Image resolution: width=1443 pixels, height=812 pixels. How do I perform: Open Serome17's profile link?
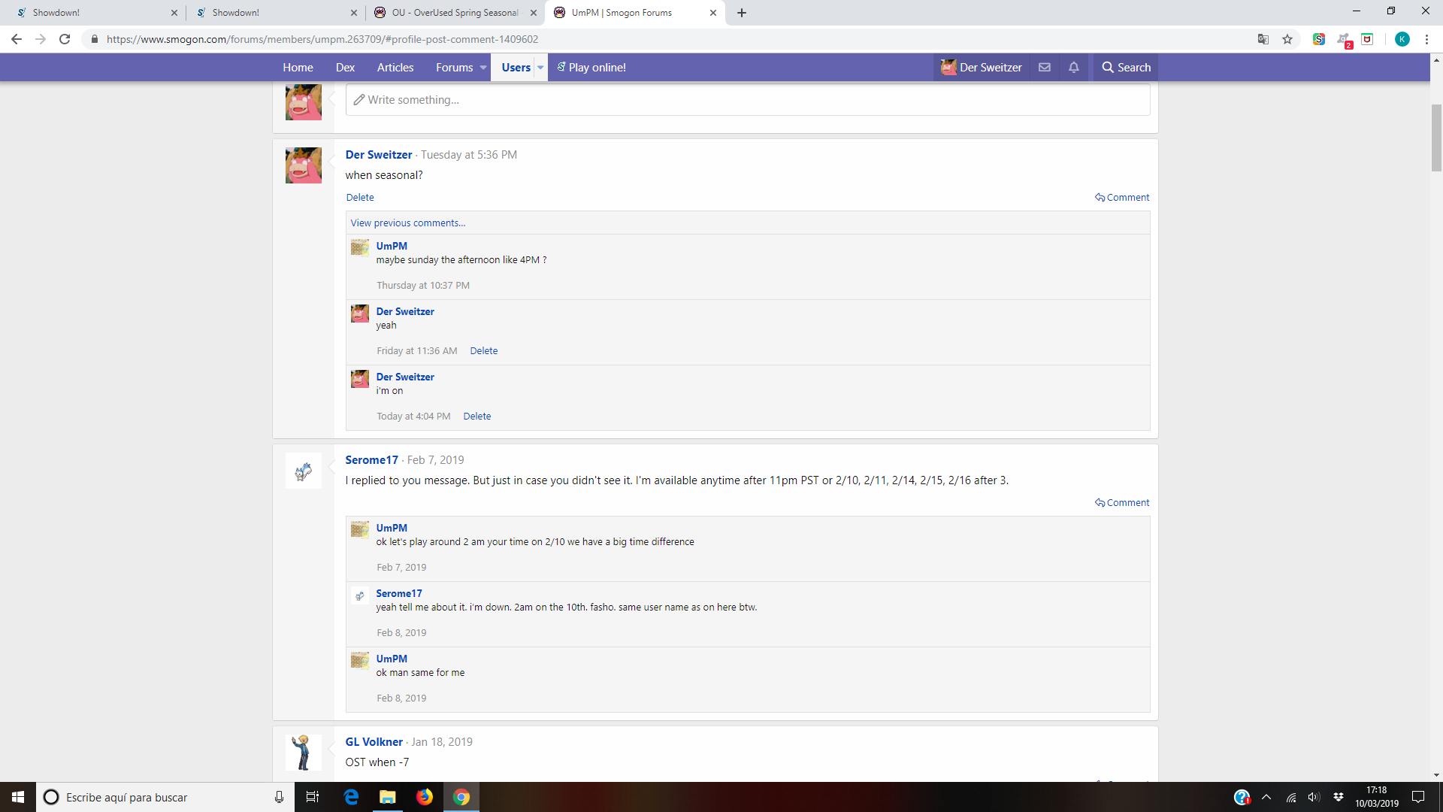pos(371,460)
